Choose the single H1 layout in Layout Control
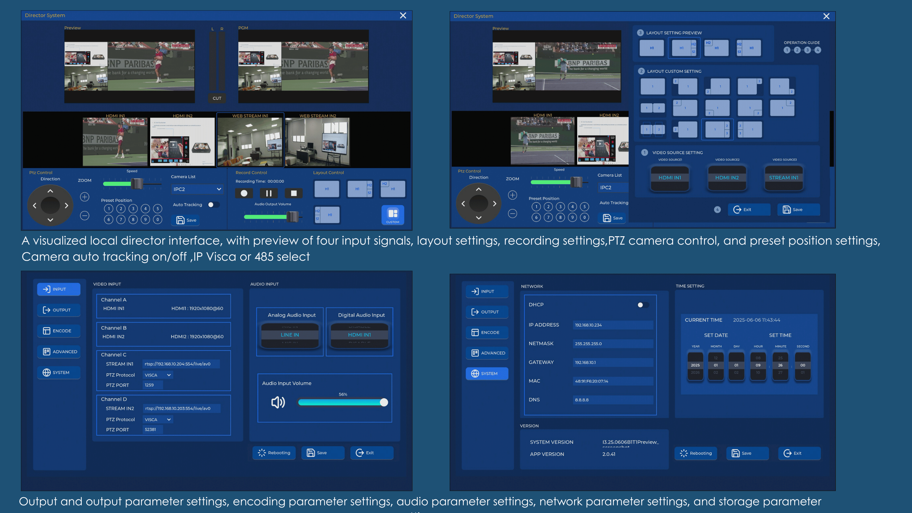Viewport: 912px width, 513px height. click(327, 189)
